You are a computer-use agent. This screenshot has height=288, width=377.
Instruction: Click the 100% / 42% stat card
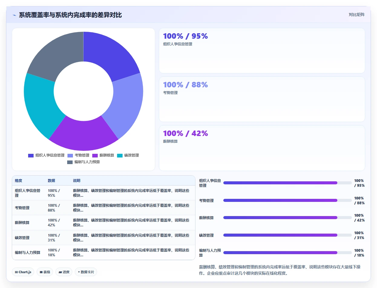262,148
